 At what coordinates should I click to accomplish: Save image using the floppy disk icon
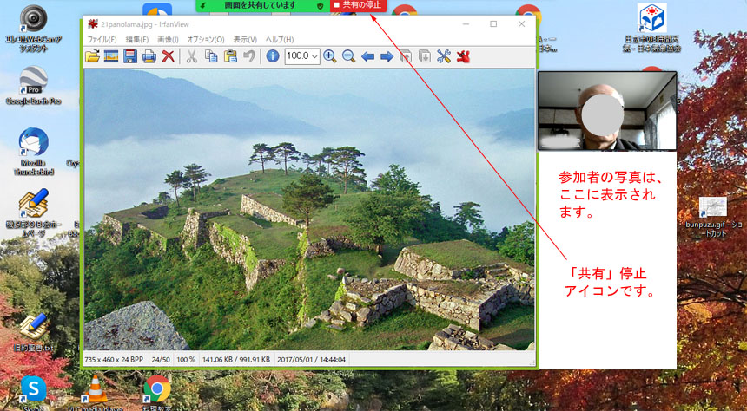point(130,56)
